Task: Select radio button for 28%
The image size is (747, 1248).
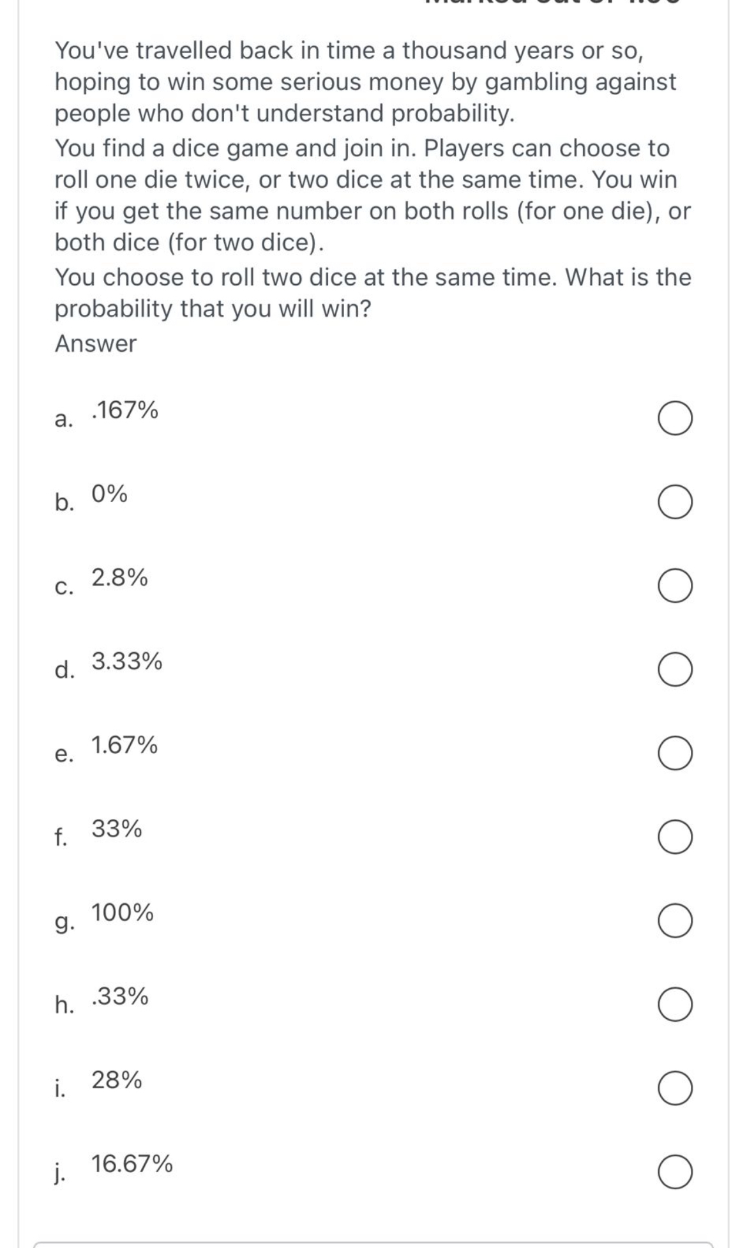Action: (x=674, y=1088)
